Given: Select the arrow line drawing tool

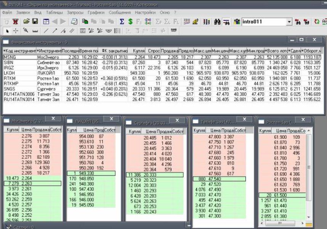Looking at the screenshot, I should coord(54,31).
